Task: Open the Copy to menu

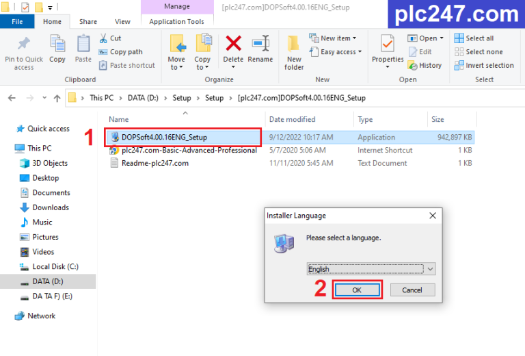Action: click(202, 52)
